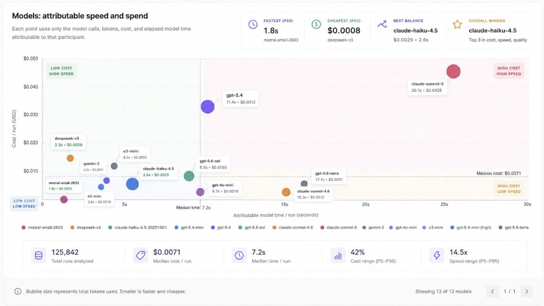Click the 'LOW COST HIGH SPEED' quadrant badge
This screenshot has height=306, width=544.
(61, 71)
